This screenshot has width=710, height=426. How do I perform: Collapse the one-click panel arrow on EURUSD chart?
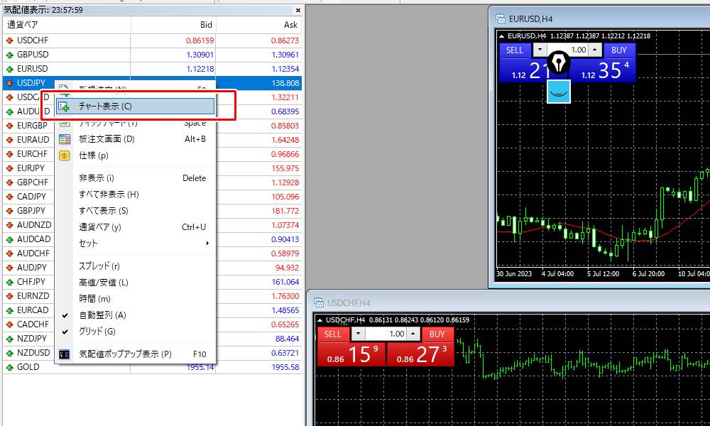coord(503,36)
